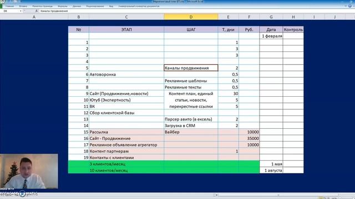Select the Автоворонка cell
This screenshot has width=355, height=199.
tap(126, 75)
